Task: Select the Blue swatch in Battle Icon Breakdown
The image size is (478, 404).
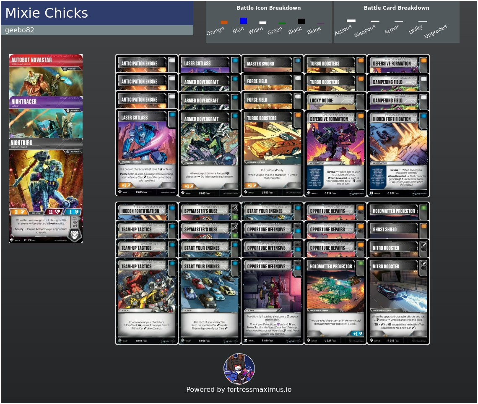Action: tap(243, 21)
